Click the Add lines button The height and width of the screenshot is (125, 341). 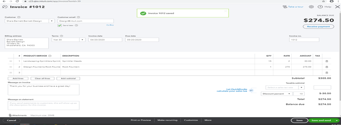(18, 78)
